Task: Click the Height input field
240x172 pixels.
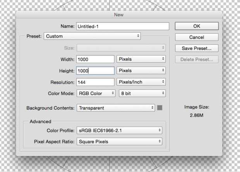Action: (95, 71)
